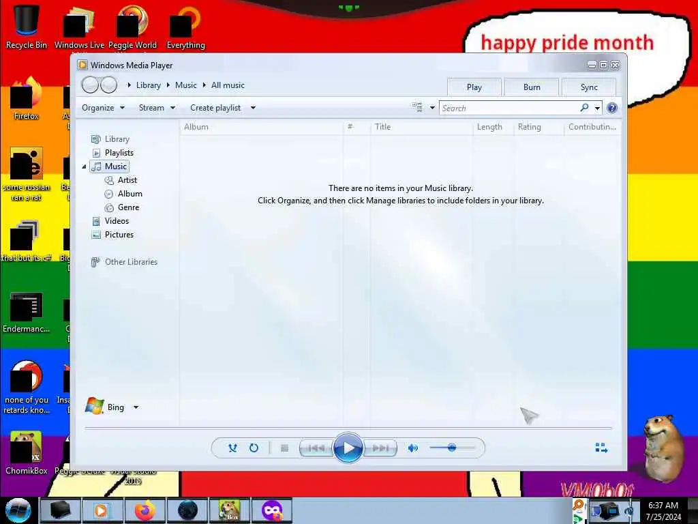
Task: Click the Forward navigation button
Action: tap(108, 85)
